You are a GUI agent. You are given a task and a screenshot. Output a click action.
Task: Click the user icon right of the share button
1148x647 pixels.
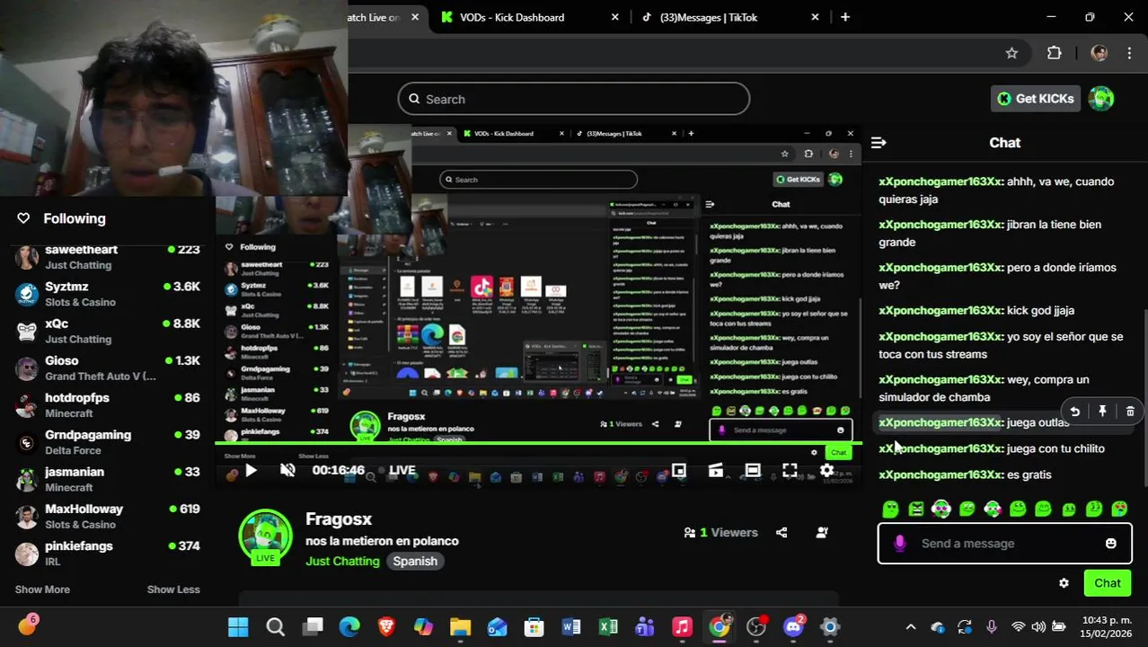tap(821, 532)
